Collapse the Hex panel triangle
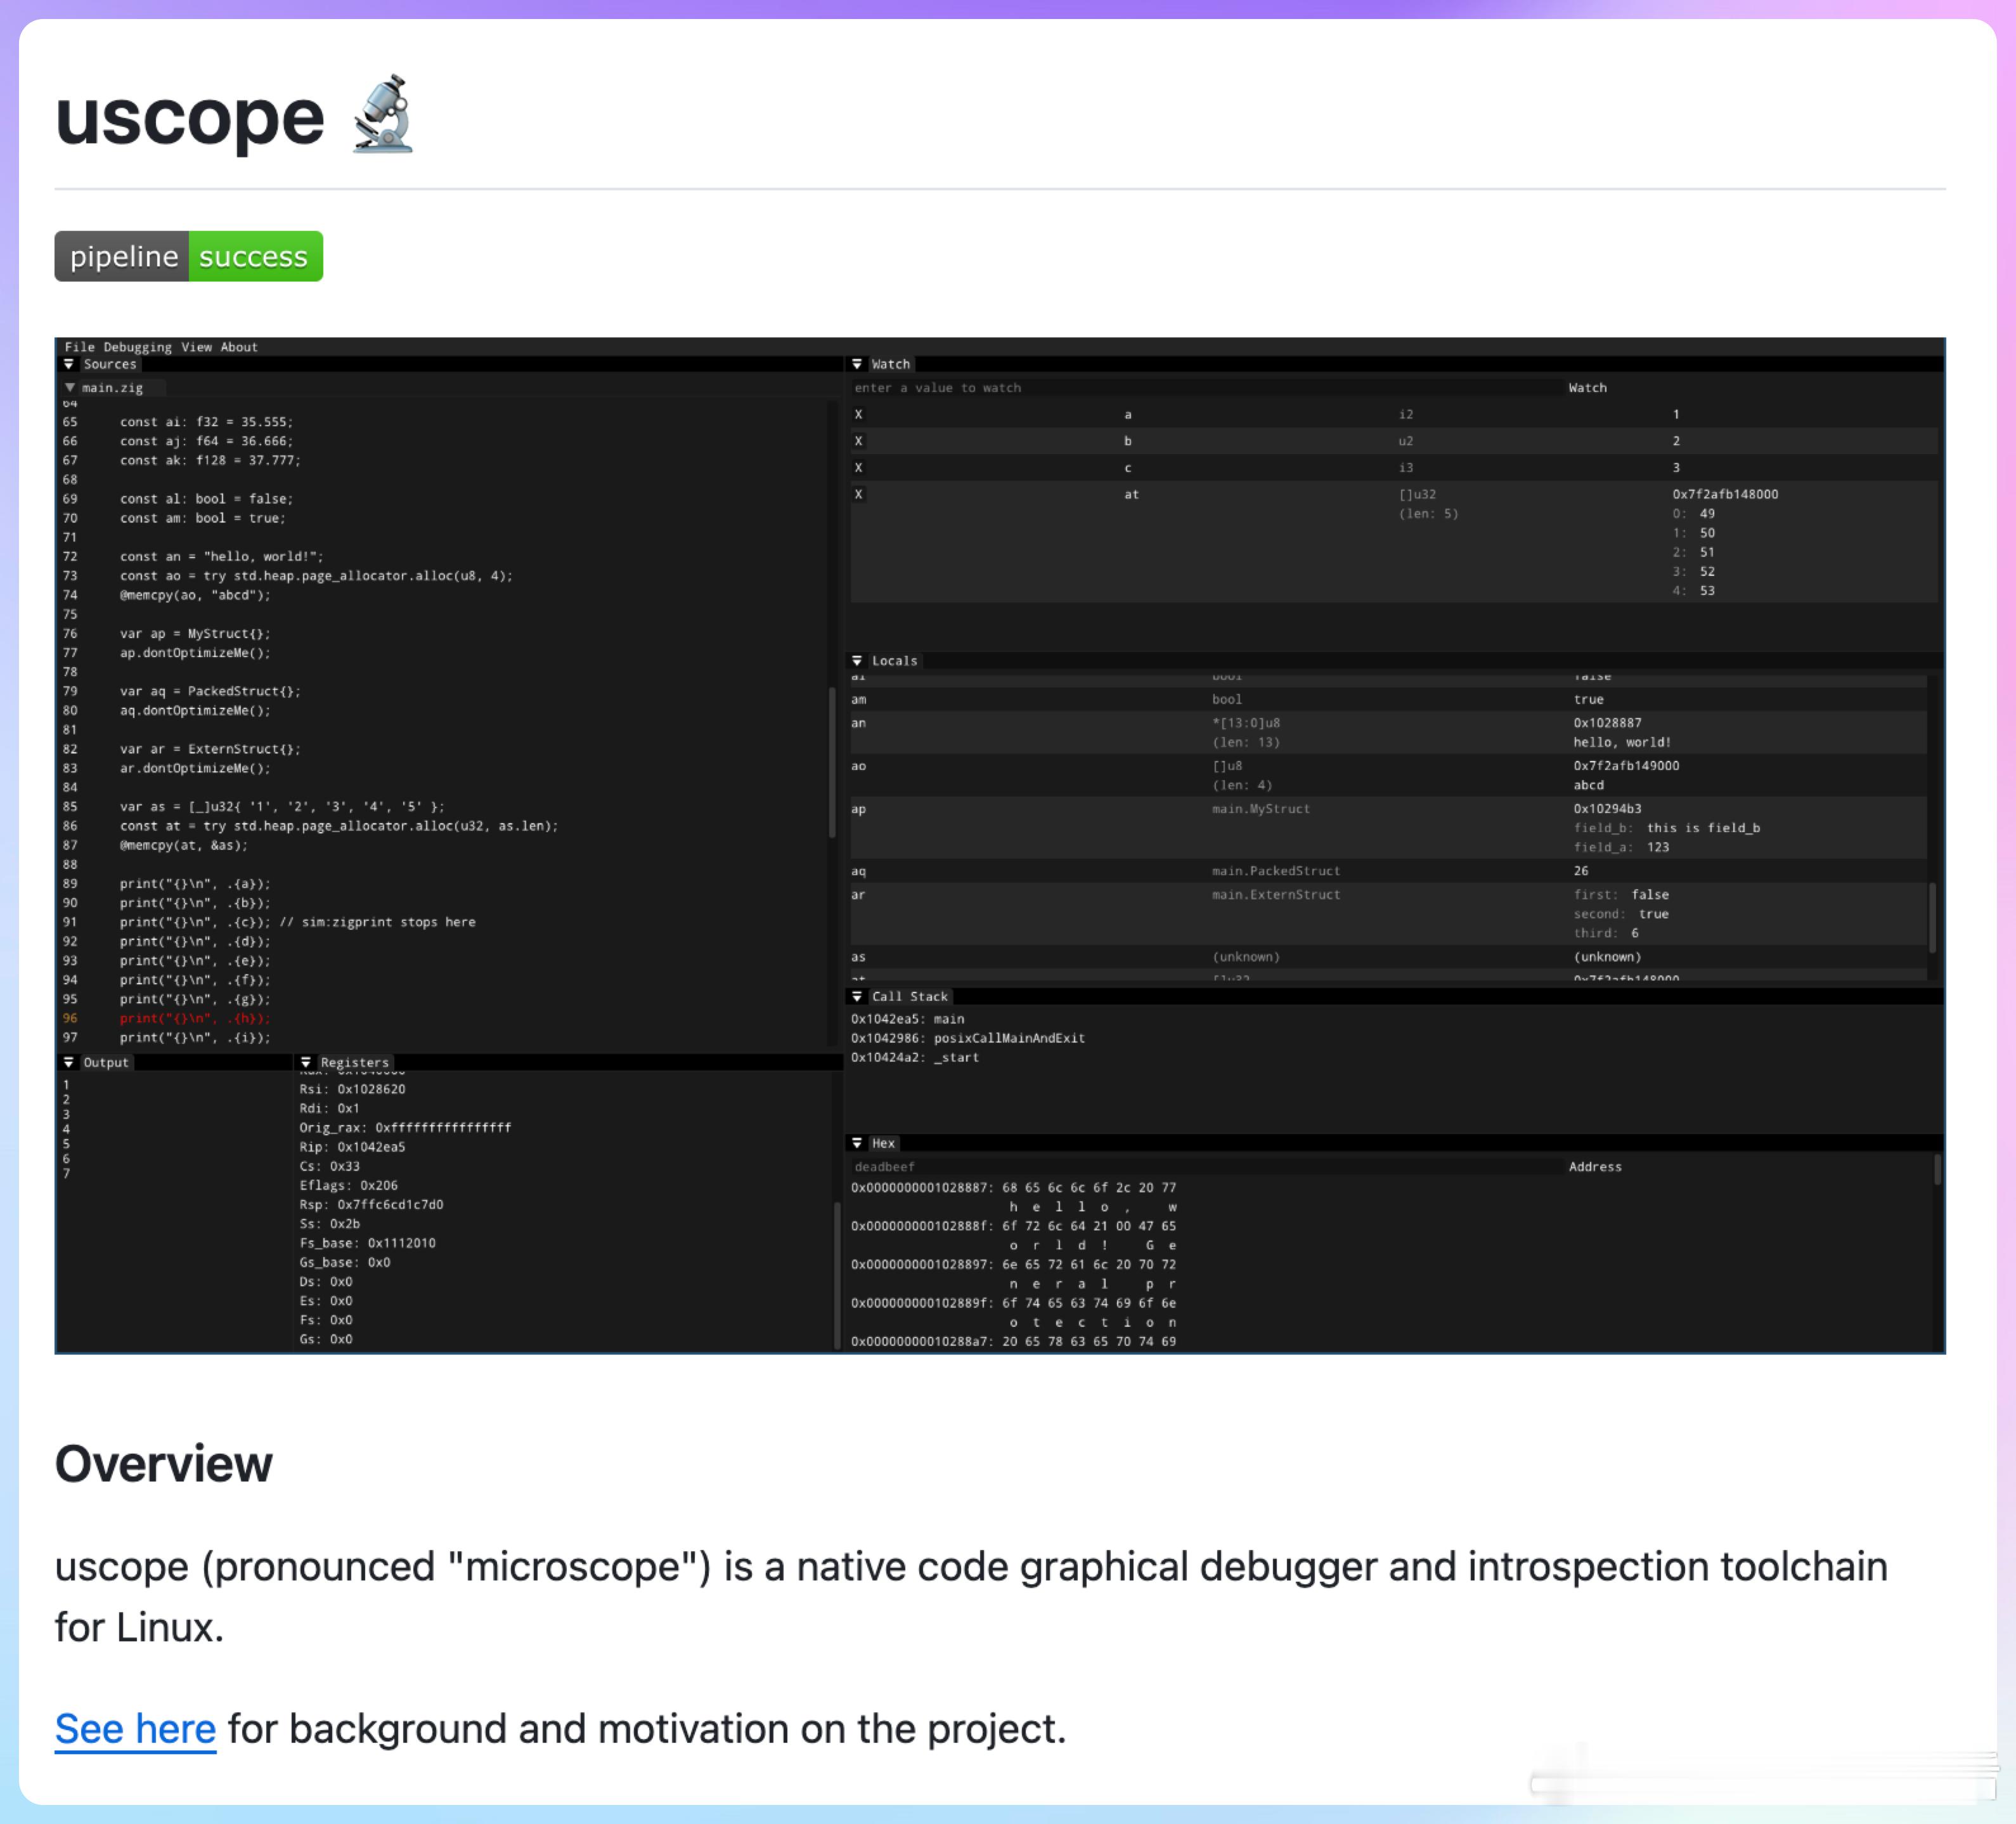The height and width of the screenshot is (1824, 2016). [857, 1143]
